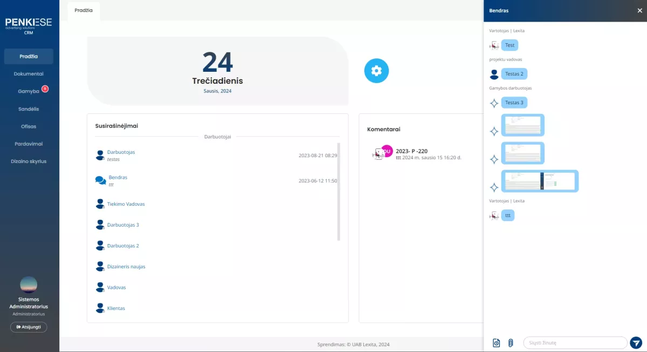Click the Penkiese CRM logo
Image resolution: width=647 pixels, height=352 pixels.
click(29, 25)
